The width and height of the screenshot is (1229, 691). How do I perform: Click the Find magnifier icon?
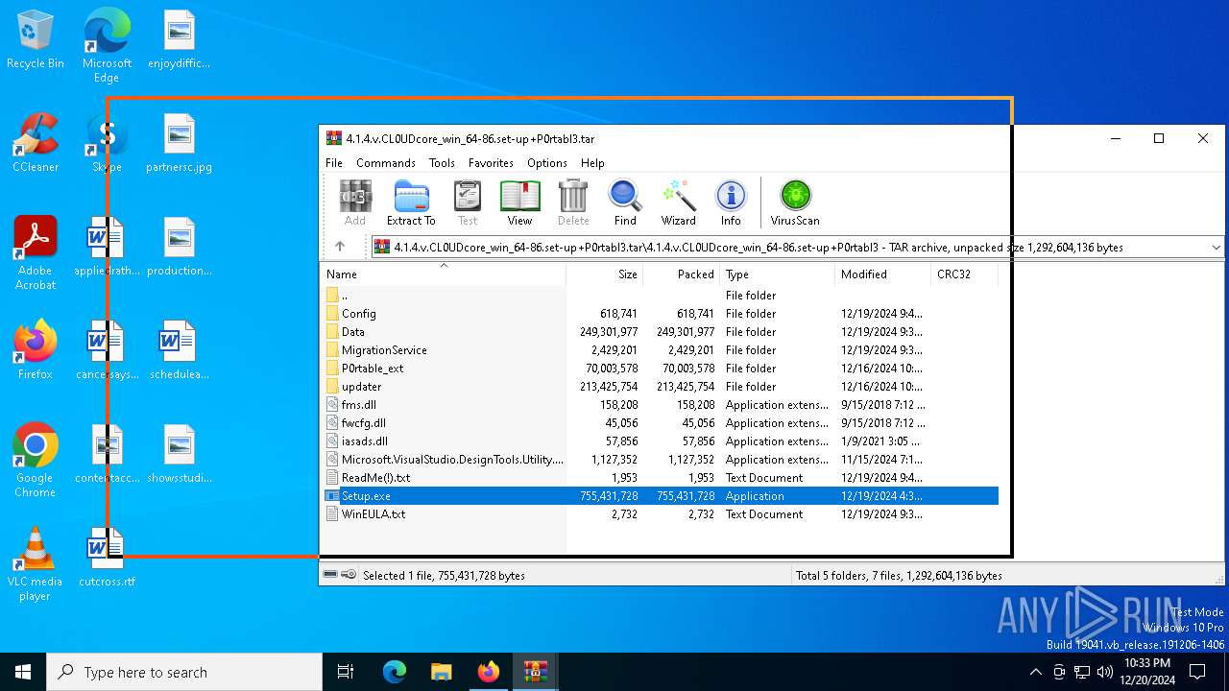(625, 203)
